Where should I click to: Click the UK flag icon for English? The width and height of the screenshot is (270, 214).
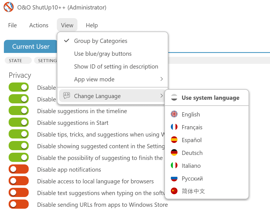[x=174, y=114]
